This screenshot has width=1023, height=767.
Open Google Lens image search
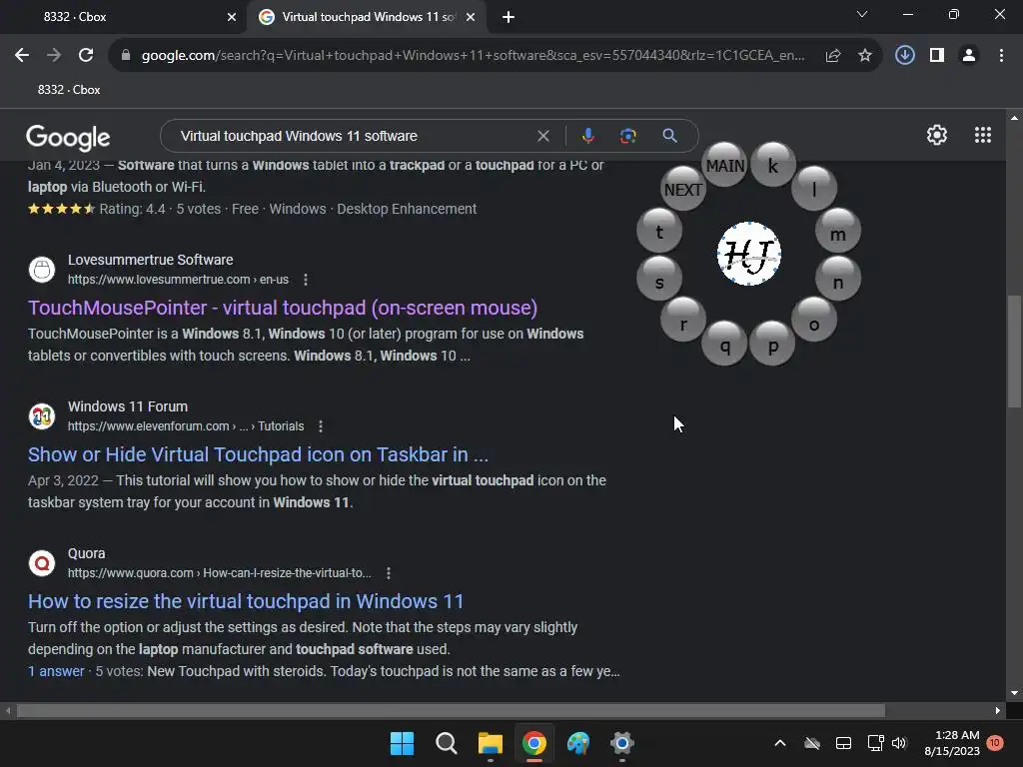click(x=627, y=136)
